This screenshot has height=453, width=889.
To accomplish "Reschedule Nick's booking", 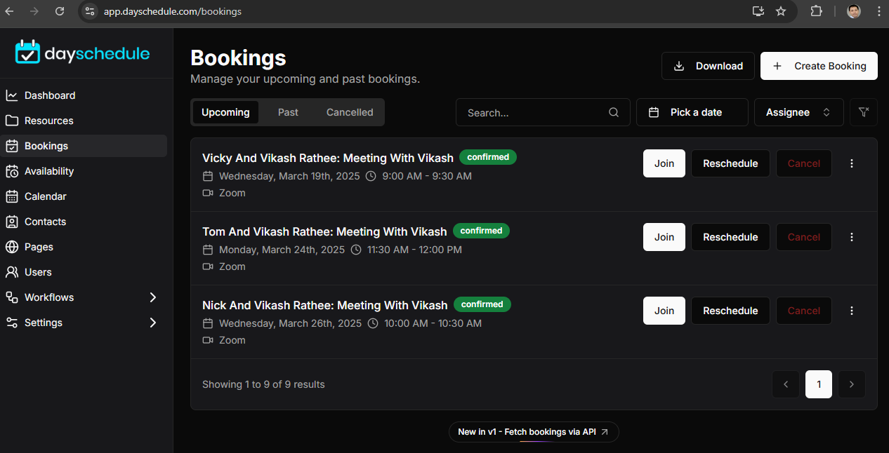I will point(730,311).
